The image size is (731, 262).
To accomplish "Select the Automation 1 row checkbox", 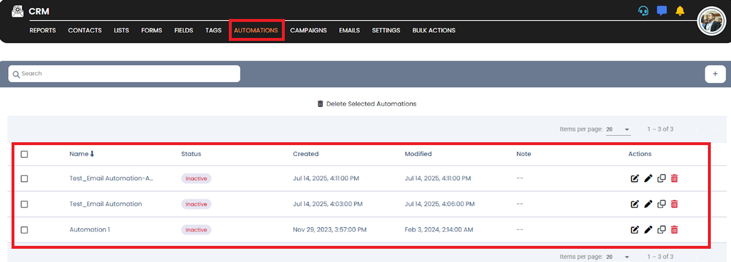I will coord(24,230).
